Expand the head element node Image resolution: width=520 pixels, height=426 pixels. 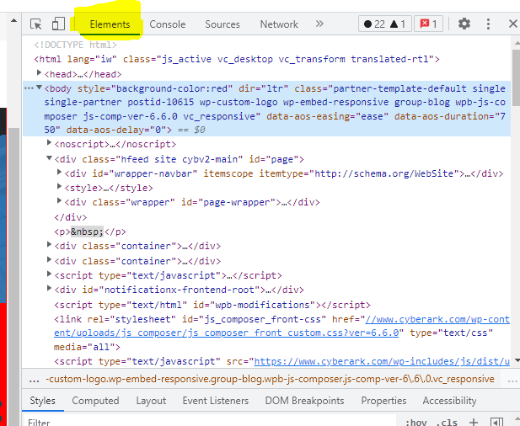(x=39, y=73)
